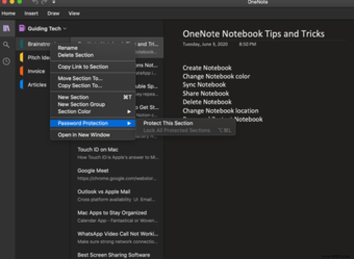Screen dimensions: 354x259
Task: Click the Undo arrow icon
Action: pos(34,2)
